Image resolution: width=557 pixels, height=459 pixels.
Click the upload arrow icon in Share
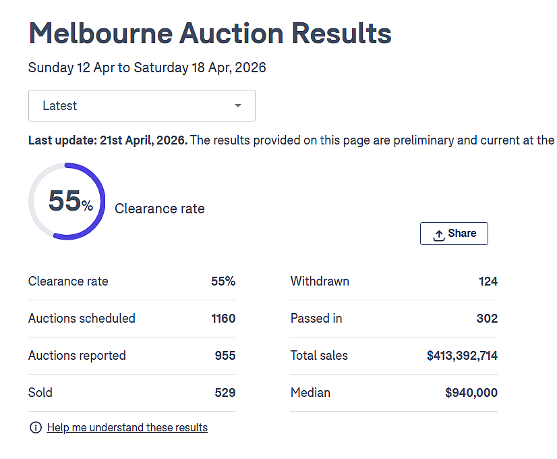point(439,235)
